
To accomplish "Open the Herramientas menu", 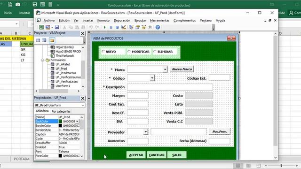I will coord(160,20).
